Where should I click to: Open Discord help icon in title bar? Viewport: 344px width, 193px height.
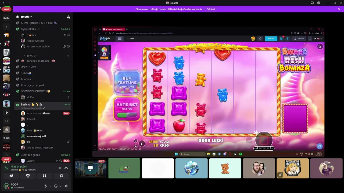click(319, 3)
